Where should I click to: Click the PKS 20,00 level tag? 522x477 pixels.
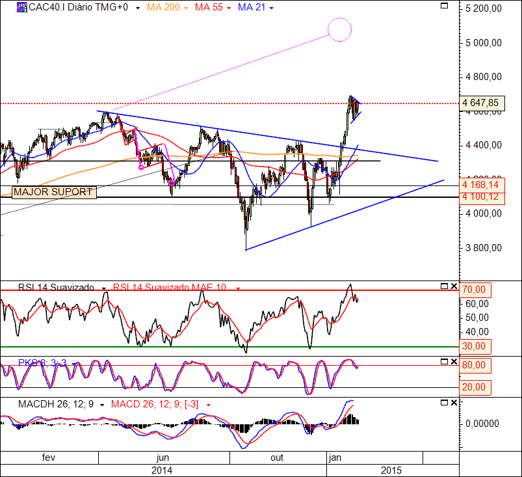[475, 387]
